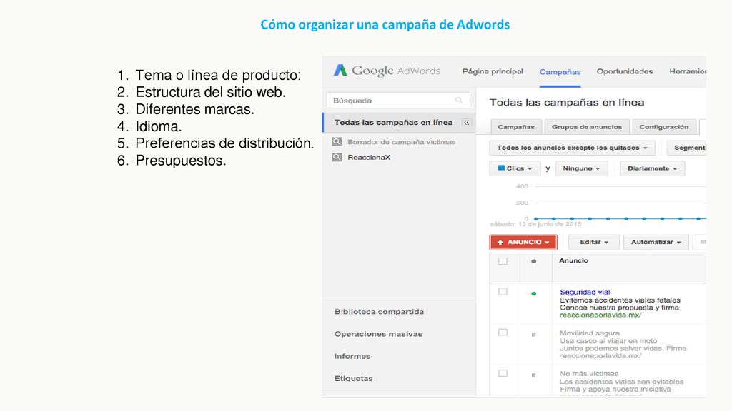Viewport: 732px width, 411px height.
Task: Click the text 'Preferencias de distribución.'
Action: pyautogui.click(x=224, y=143)
